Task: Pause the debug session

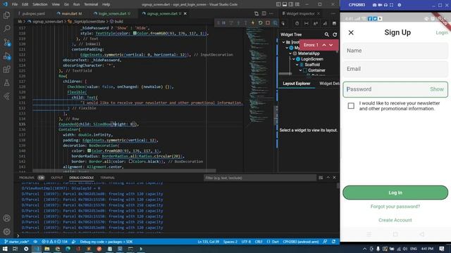Action: pos(224,22)
